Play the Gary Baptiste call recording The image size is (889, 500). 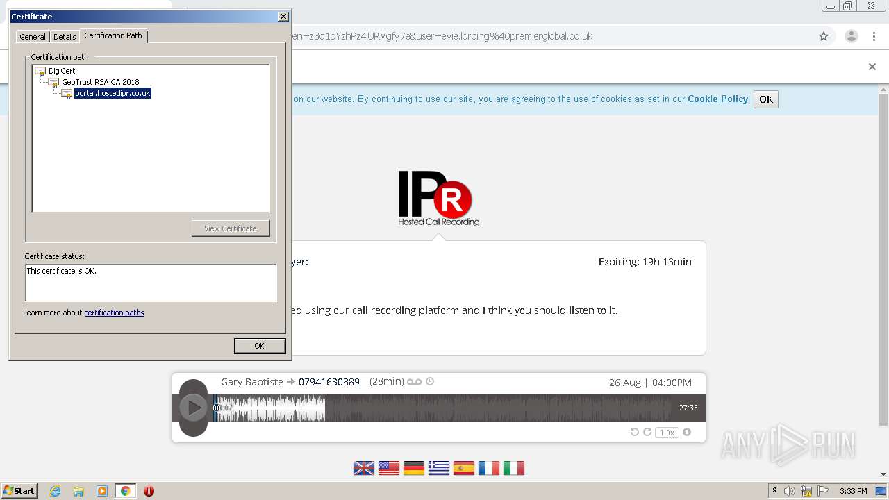(x=193, y=408)
